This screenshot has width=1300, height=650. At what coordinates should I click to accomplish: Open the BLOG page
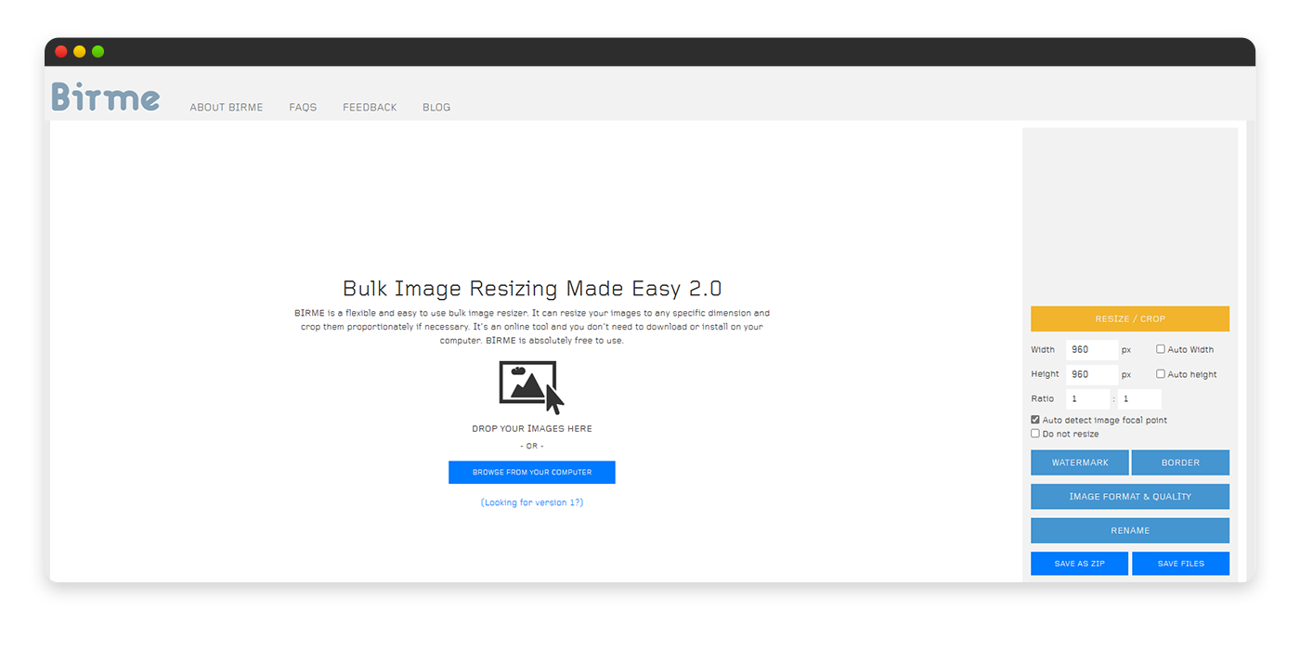click(x=436, y=108)
